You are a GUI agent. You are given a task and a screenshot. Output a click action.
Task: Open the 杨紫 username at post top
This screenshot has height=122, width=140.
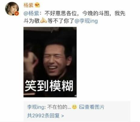click(28, 5)
